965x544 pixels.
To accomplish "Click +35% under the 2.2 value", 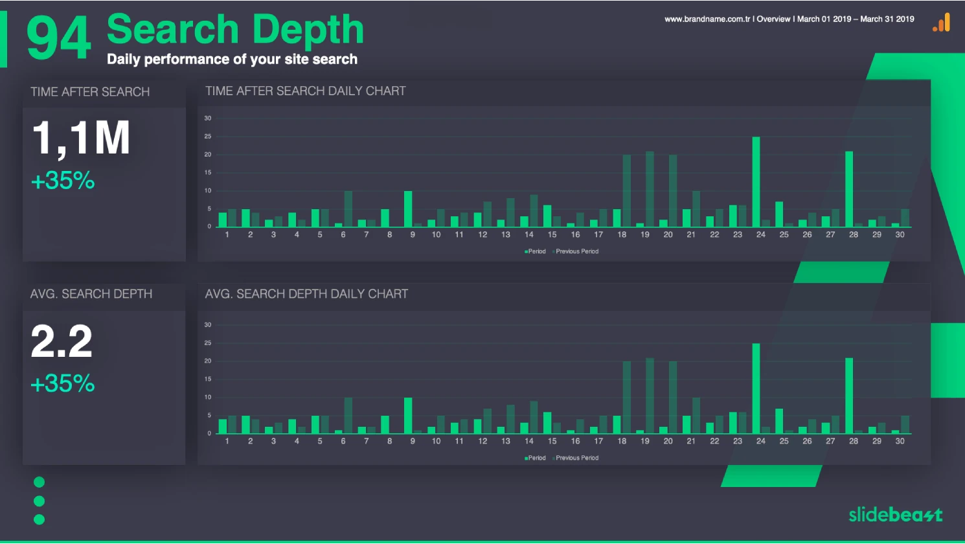I will click(63, 383).
